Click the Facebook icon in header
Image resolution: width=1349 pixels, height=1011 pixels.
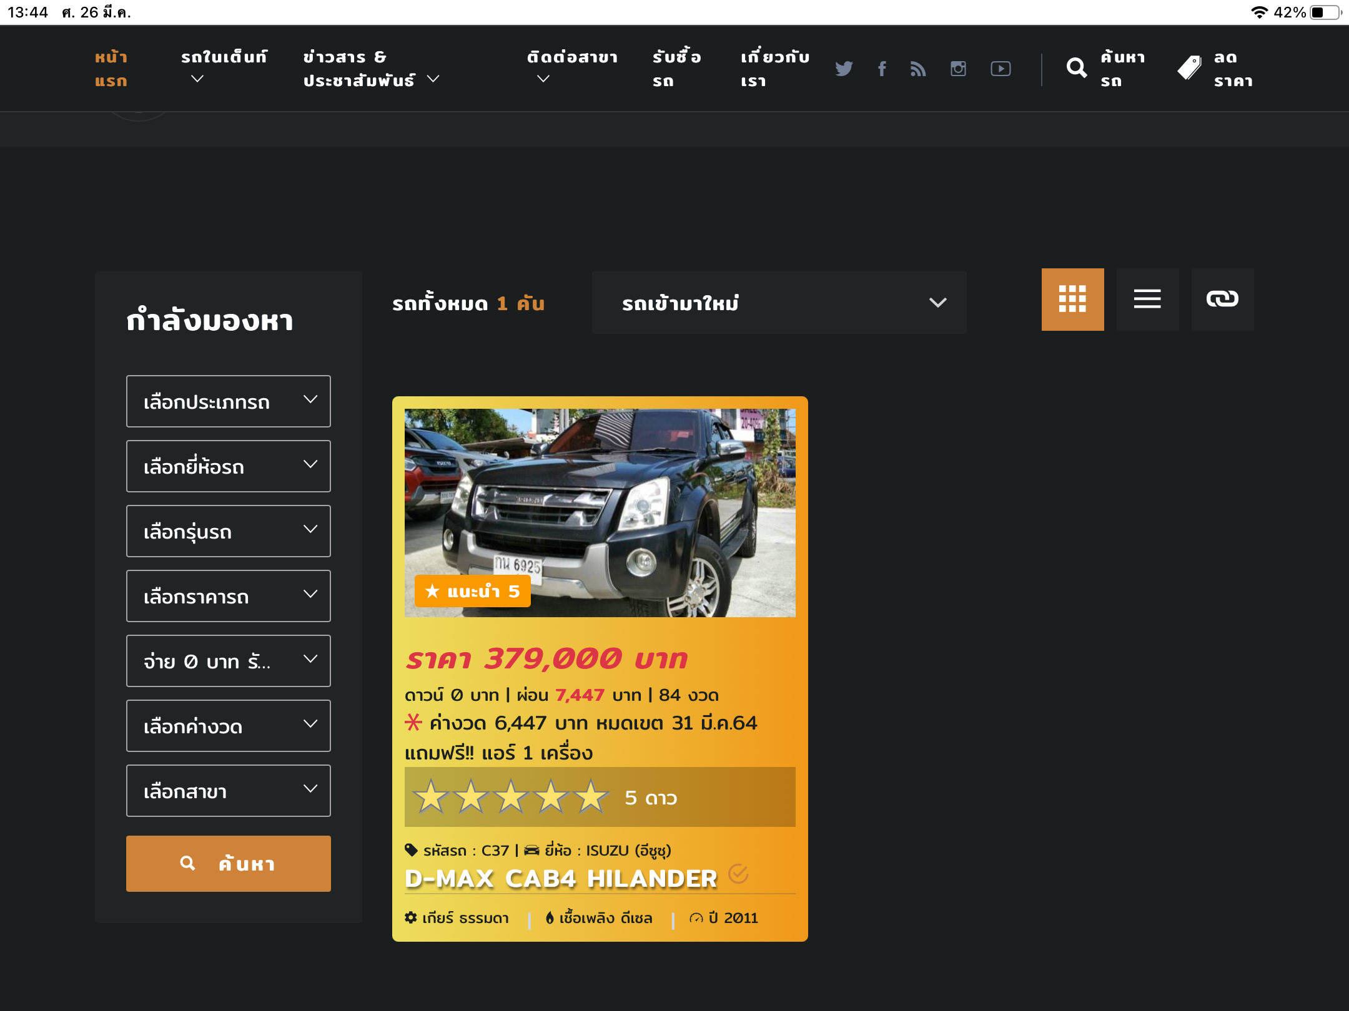[x=882, y=69]
